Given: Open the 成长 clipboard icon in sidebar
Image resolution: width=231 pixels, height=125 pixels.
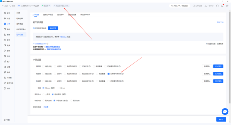Looking at the screenshot, I should point(5,56).
